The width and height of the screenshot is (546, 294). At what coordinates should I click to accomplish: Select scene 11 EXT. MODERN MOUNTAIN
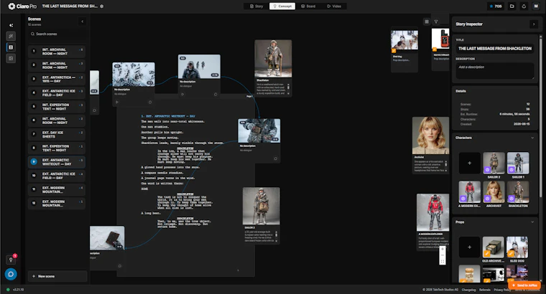pyautogui.click(x=57, y=190)
